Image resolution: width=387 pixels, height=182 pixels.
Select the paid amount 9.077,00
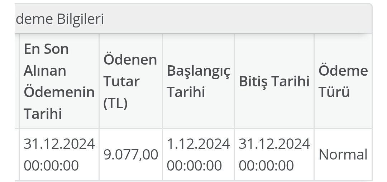(x=130, y=155)
